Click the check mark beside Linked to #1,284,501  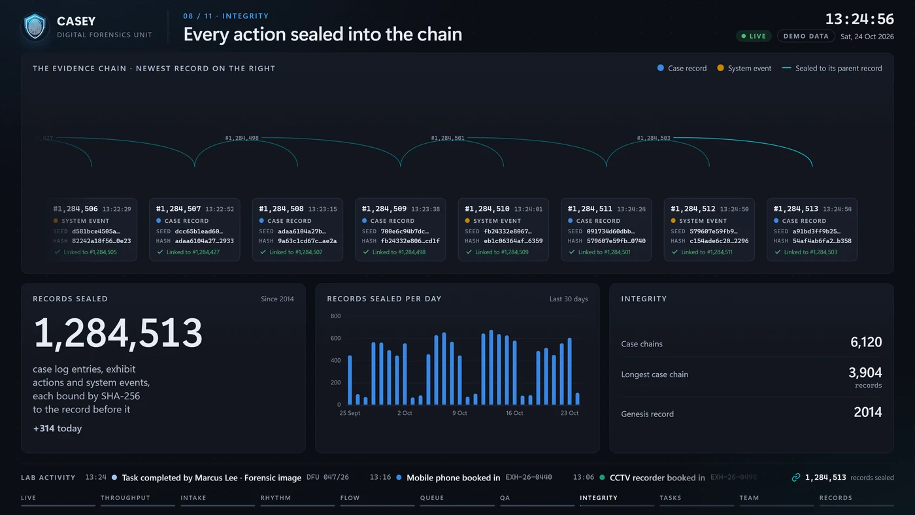571,252
